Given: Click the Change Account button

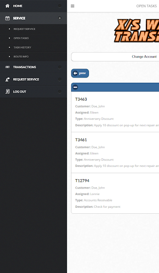Looking at the screenshot, I should point(115,57).
